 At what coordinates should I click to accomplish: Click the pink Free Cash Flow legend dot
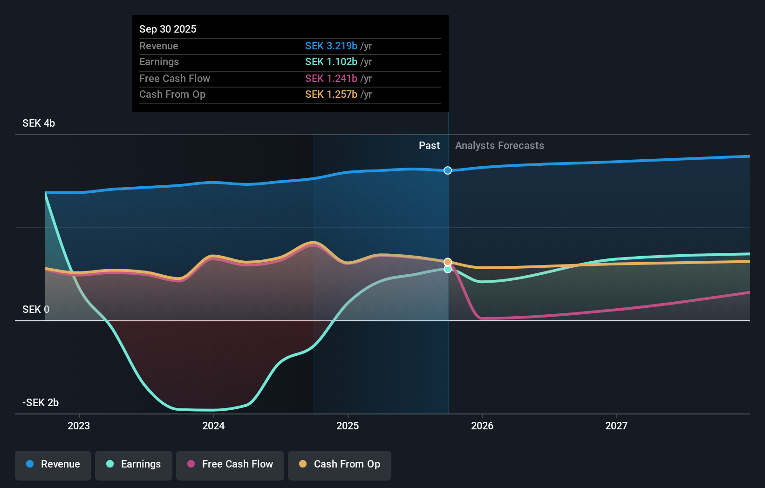(x=191, y=464)
